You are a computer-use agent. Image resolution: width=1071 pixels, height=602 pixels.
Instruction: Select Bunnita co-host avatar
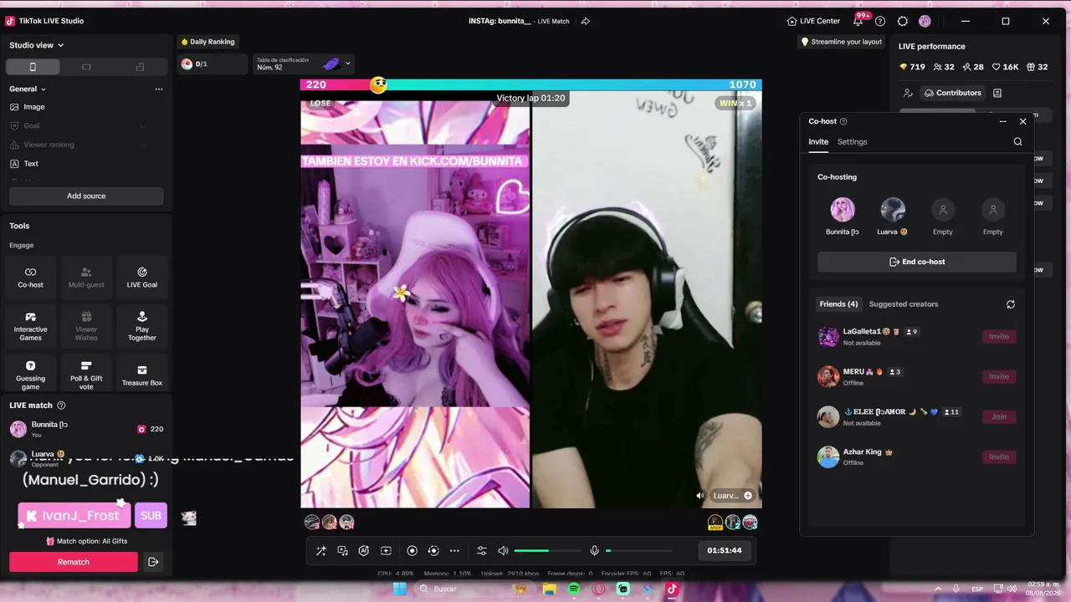pos(843,209)
